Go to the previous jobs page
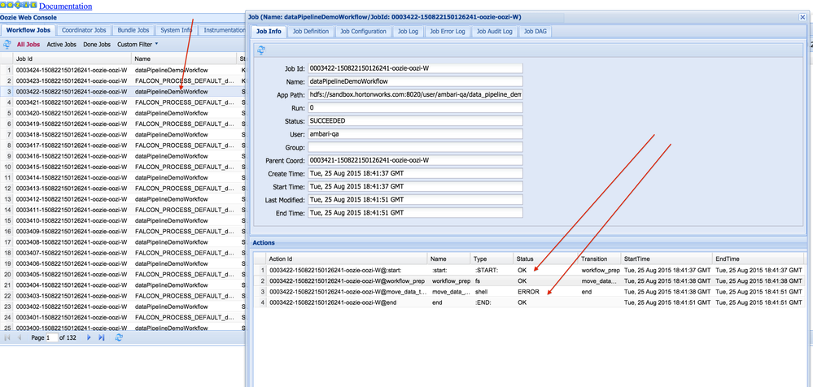This screenshot has width=813, height=387. (20, 337)
